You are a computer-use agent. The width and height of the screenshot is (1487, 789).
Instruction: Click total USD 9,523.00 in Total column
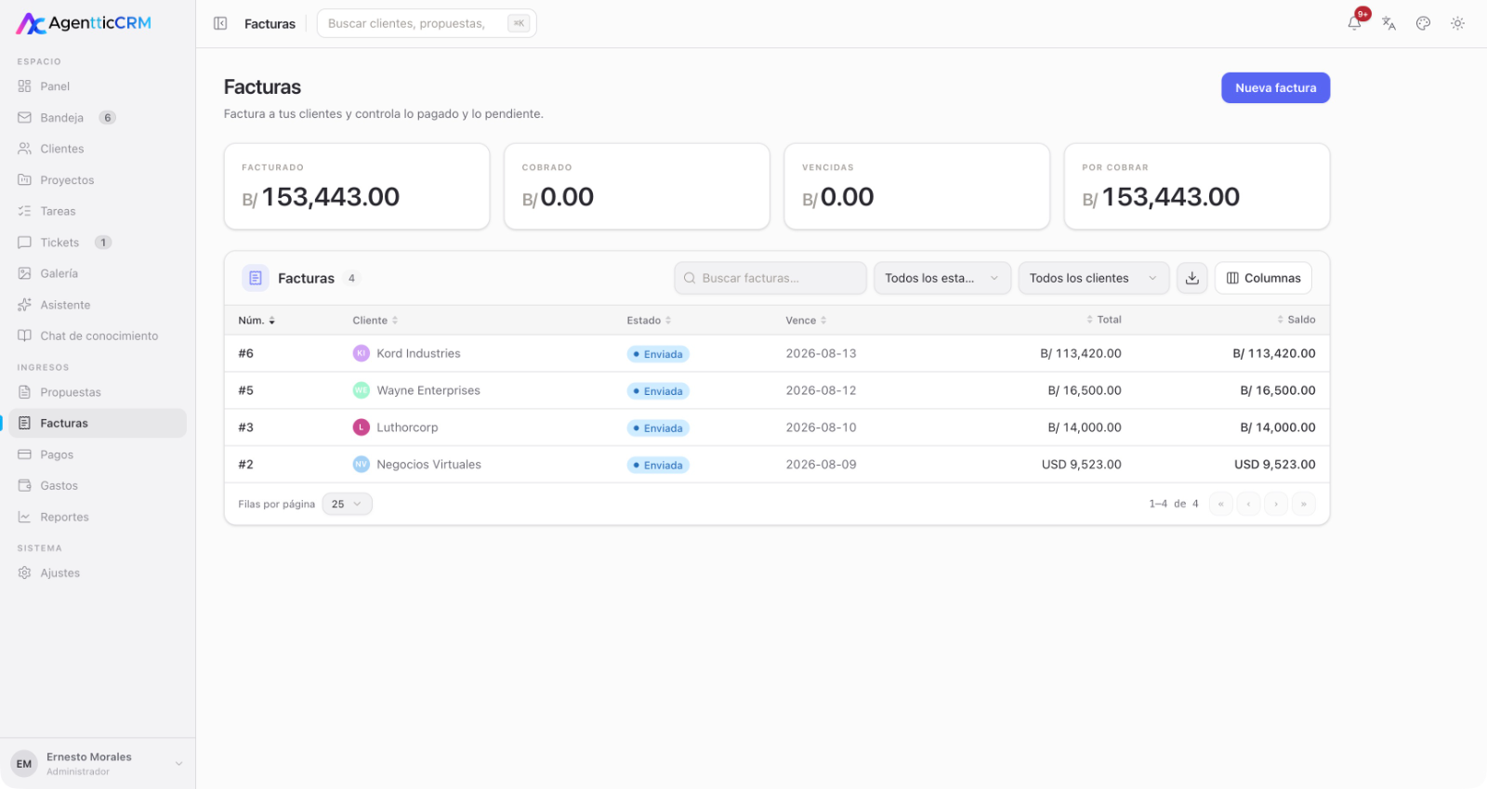tap(1082, 465)
